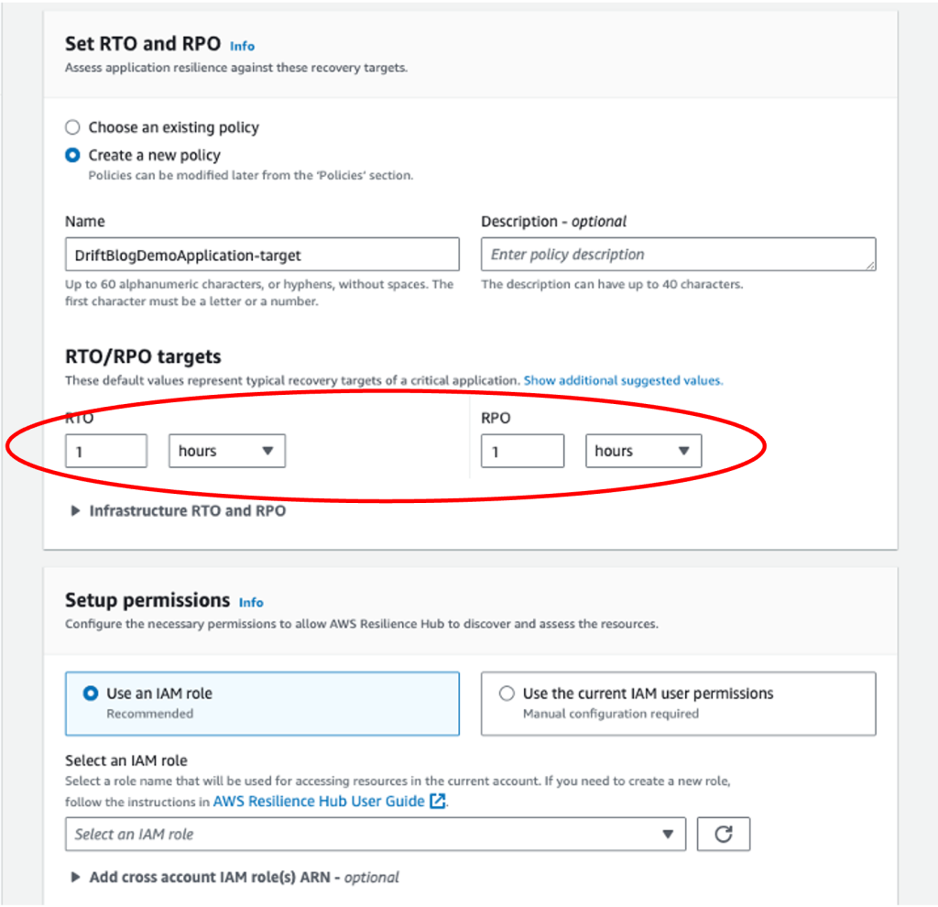Open Info link next to Set RTO and RPO
The width and height of the screenshot is (938, 907).
tap(242, 46)
